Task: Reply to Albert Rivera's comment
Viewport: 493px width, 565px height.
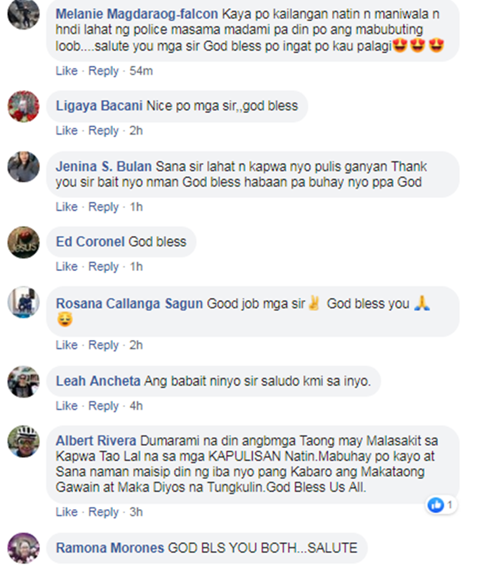Action: tap(103, 512)
